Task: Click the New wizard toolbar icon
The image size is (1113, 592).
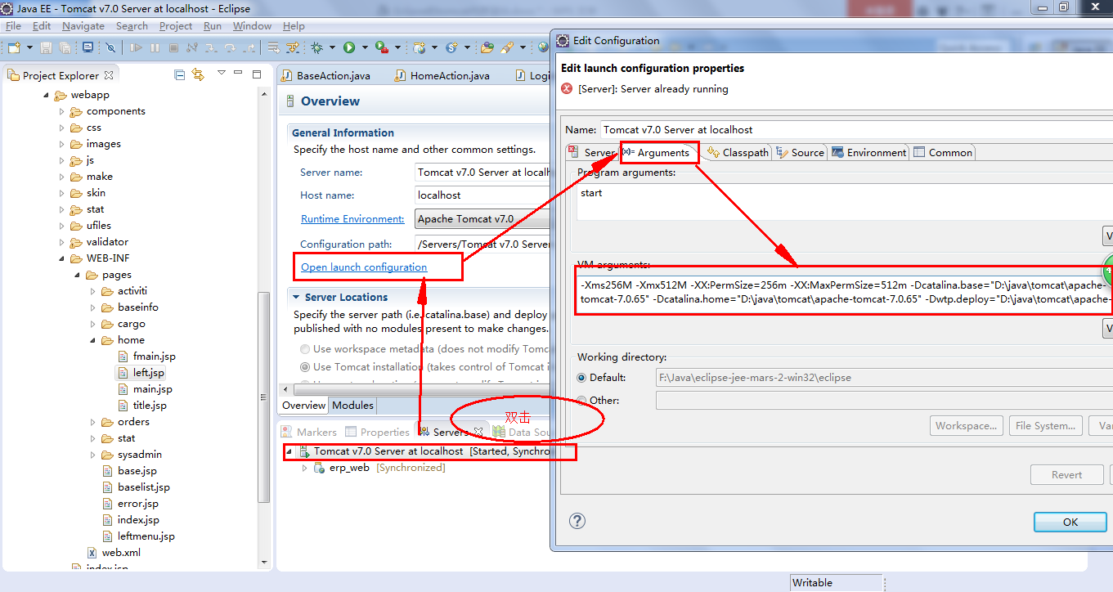Action: 15,47
